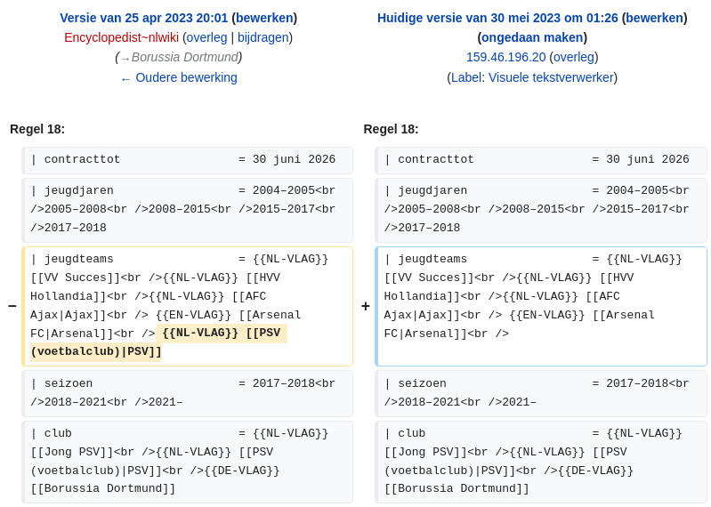Click right 'jeugdteams' changed block
711x507 pixels.
pyautogui.click(x=541, y=306)
